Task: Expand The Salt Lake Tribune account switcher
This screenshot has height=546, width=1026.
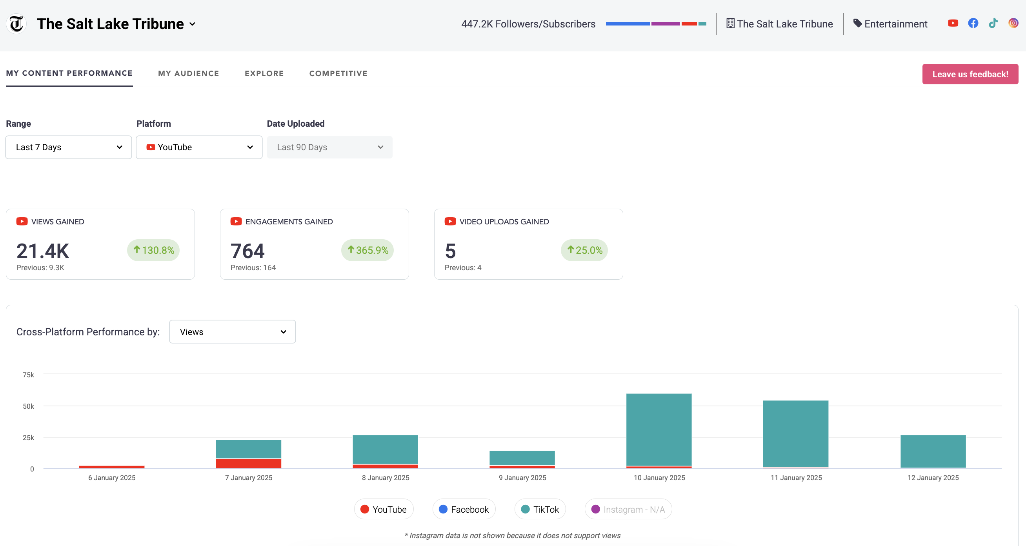Action: pos(192,24)
